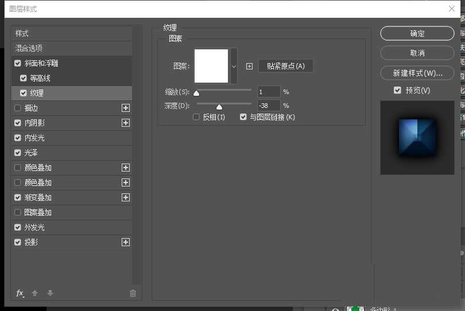
Task: Add another 描边 effect with plus icon
Action: coord(126,108)
